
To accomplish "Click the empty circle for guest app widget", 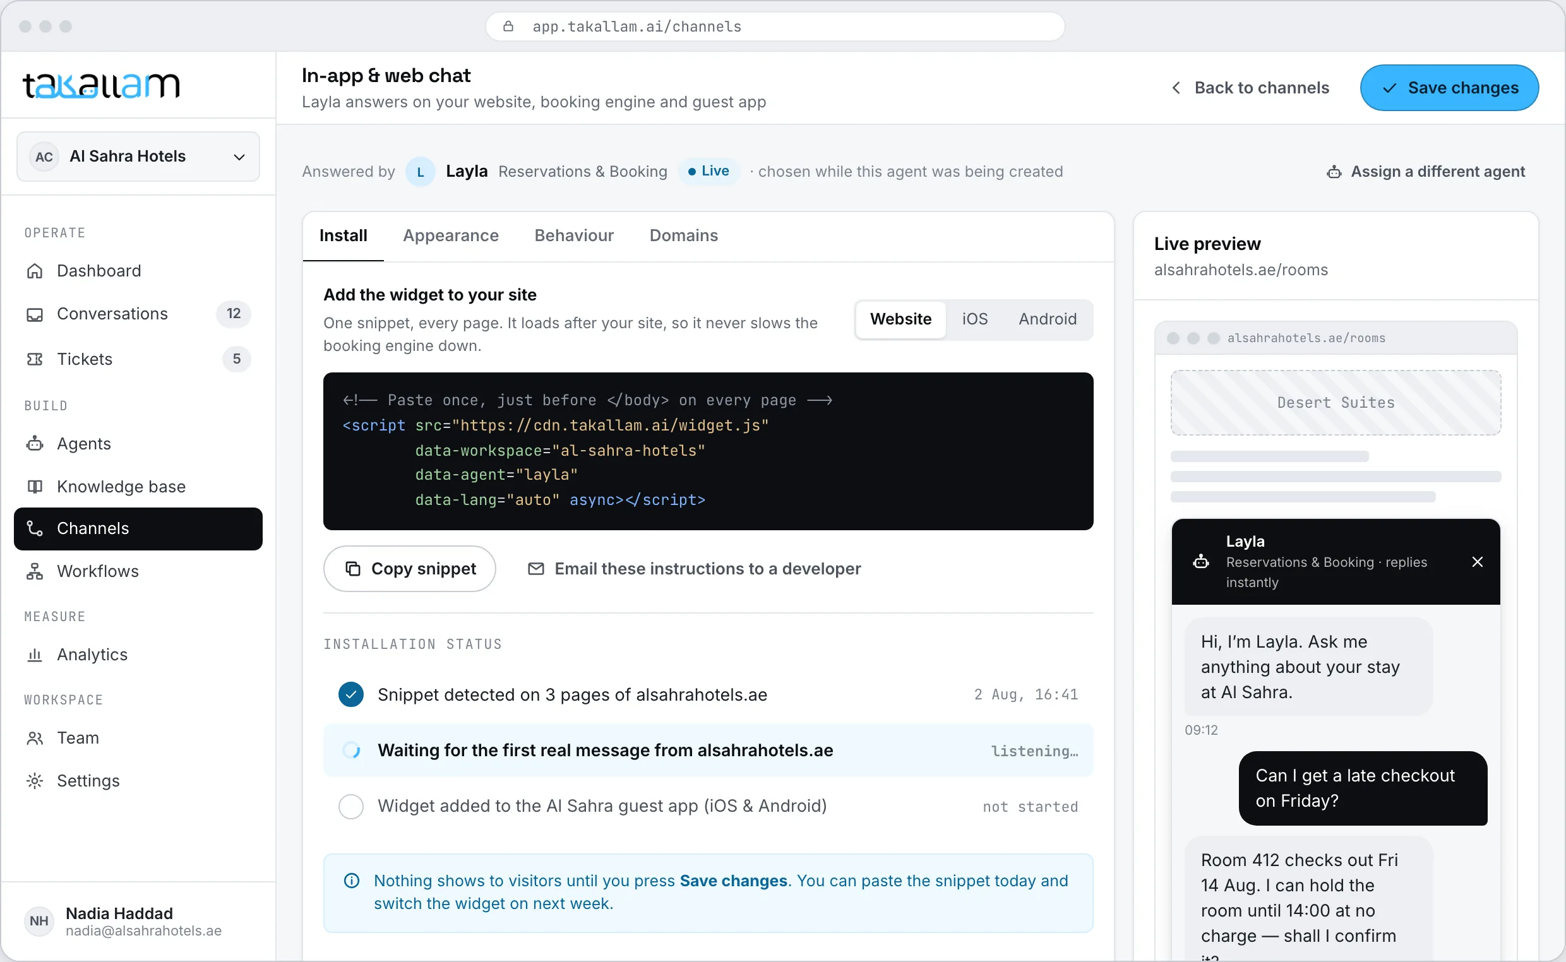I will [x=350, y=807].
